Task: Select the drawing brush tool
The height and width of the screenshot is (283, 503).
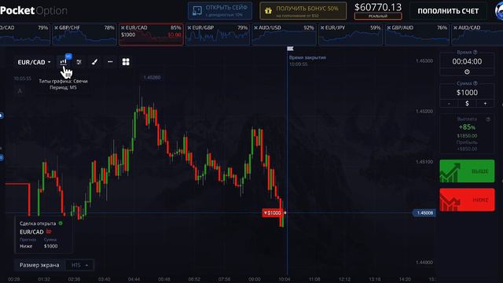Action: pyautogui.click(x=94, y=62)
